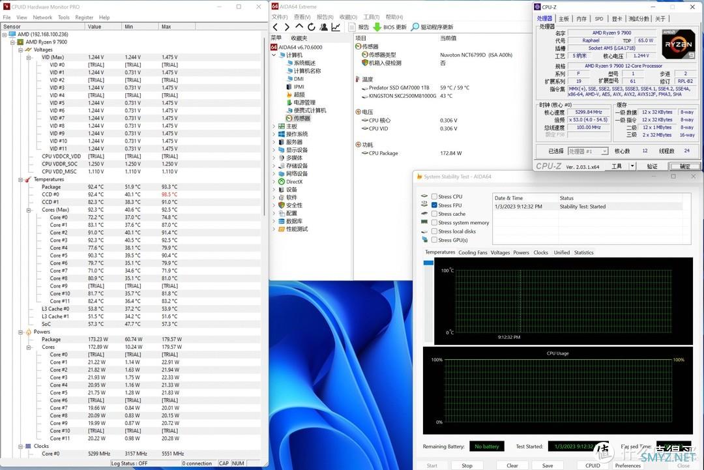Click the Save button in stability test

pos(548,465)
